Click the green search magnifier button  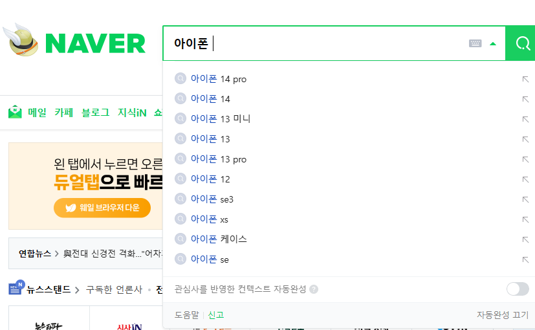[520, 43]
